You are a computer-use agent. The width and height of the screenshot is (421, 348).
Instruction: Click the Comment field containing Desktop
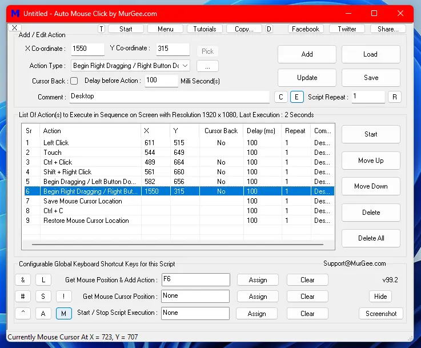click(170, 97)
